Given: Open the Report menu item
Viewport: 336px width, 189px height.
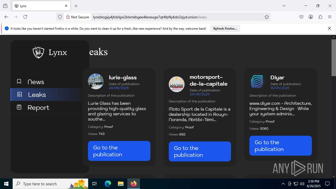Looking at the screenshot, I should (46, 107).
